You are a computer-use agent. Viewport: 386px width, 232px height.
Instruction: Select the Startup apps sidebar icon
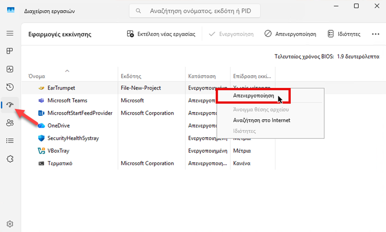click(x=10, y=105)
